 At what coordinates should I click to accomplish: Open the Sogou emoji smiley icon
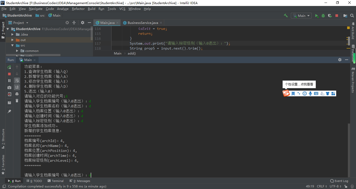[305, 93]
